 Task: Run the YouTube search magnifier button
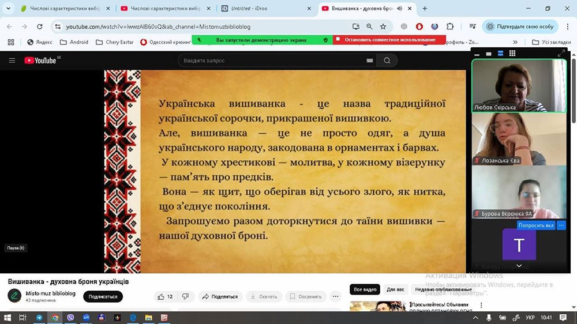coord(387,61)
